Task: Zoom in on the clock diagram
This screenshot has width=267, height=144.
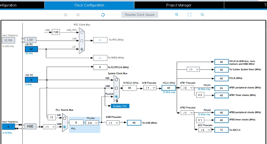Action: pyautogui.click(x=177, y=15)
